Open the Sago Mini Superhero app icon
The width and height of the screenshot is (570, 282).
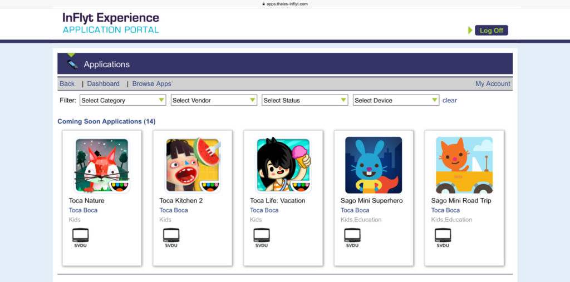point(374,165)
